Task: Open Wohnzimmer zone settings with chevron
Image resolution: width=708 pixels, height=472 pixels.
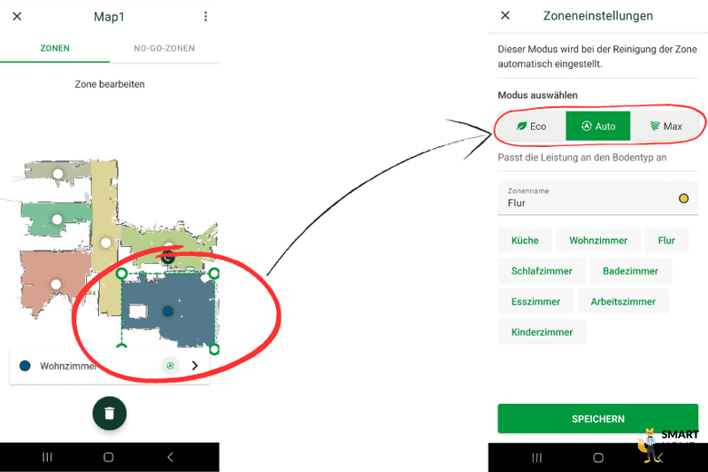Action: [195, 366]
